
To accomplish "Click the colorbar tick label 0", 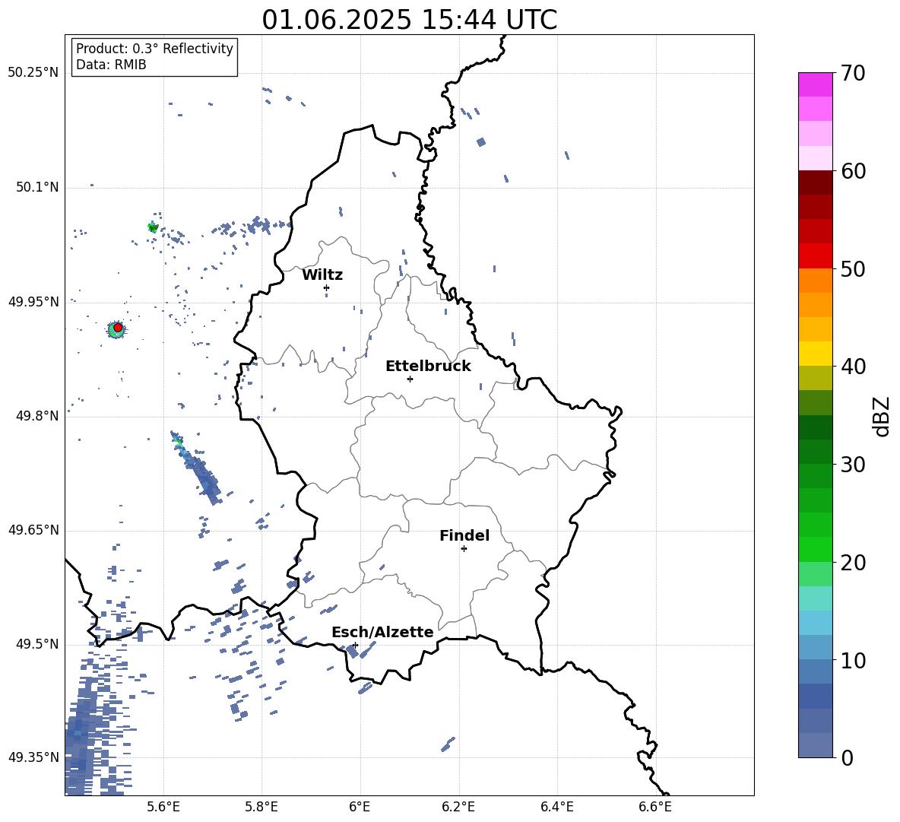I will pyautogui.click(x=847, y=758).
